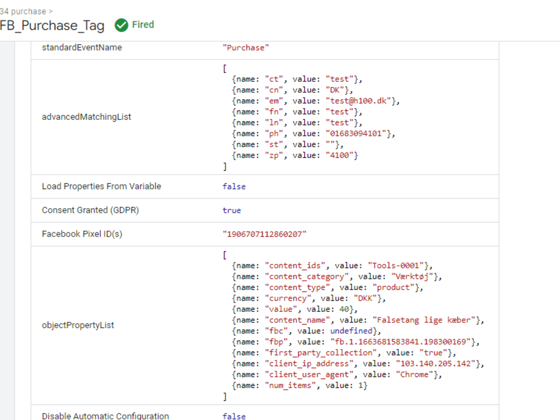Select the true value for Consent Granted
Image resolution: width=560 pixels, height=420 pixels.
[232, 211]
